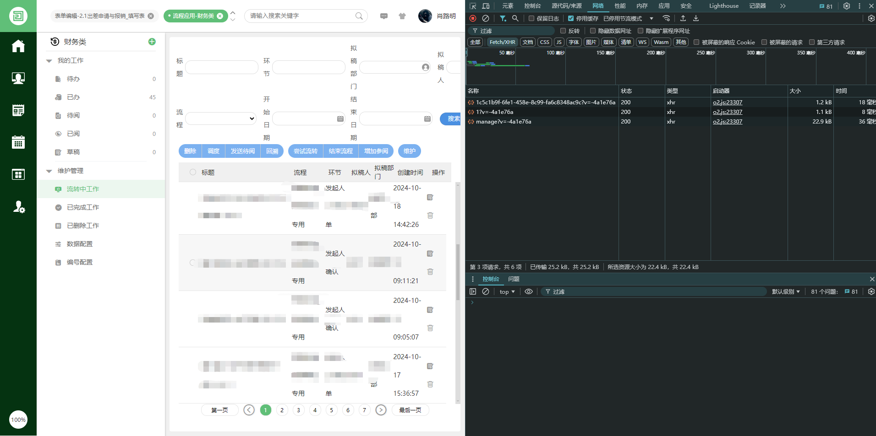Switch to the 元素 DevTools tab
Image resolution: width=876 pixels, height=436 pixels.
(x=508, y=6)
